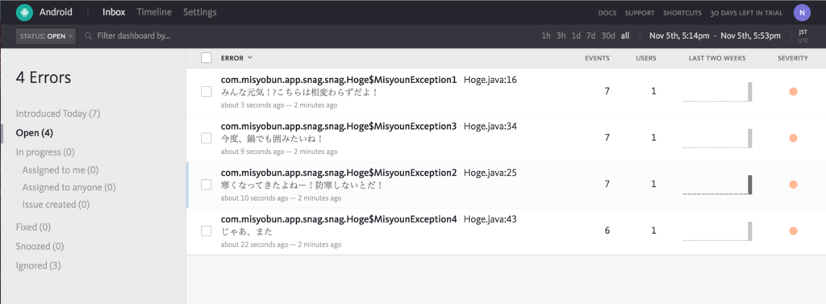The height and width of the screenshot is (304, 826).
Task: Click events count 6 for MisyounException4
Action: 607,231
